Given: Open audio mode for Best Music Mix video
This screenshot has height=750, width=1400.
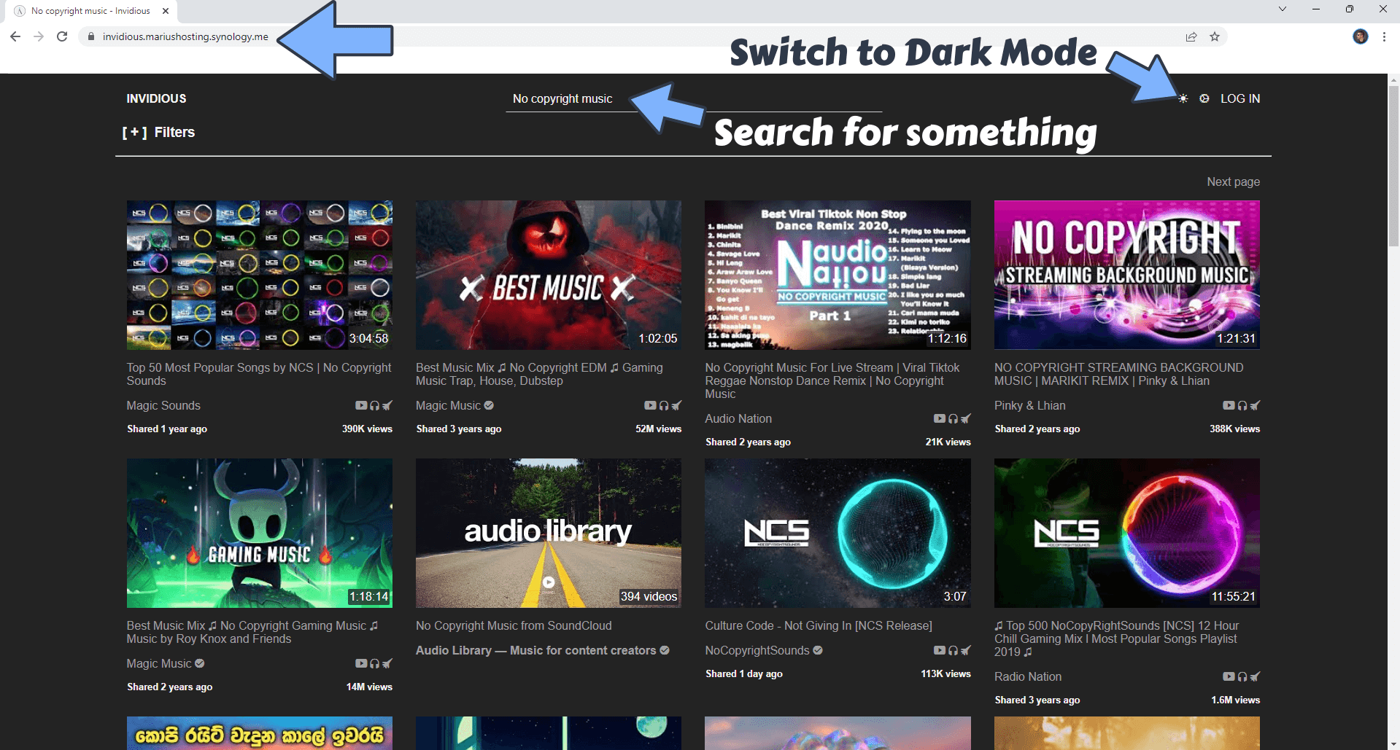Looking at the screenshot, I should coord(664,406).
